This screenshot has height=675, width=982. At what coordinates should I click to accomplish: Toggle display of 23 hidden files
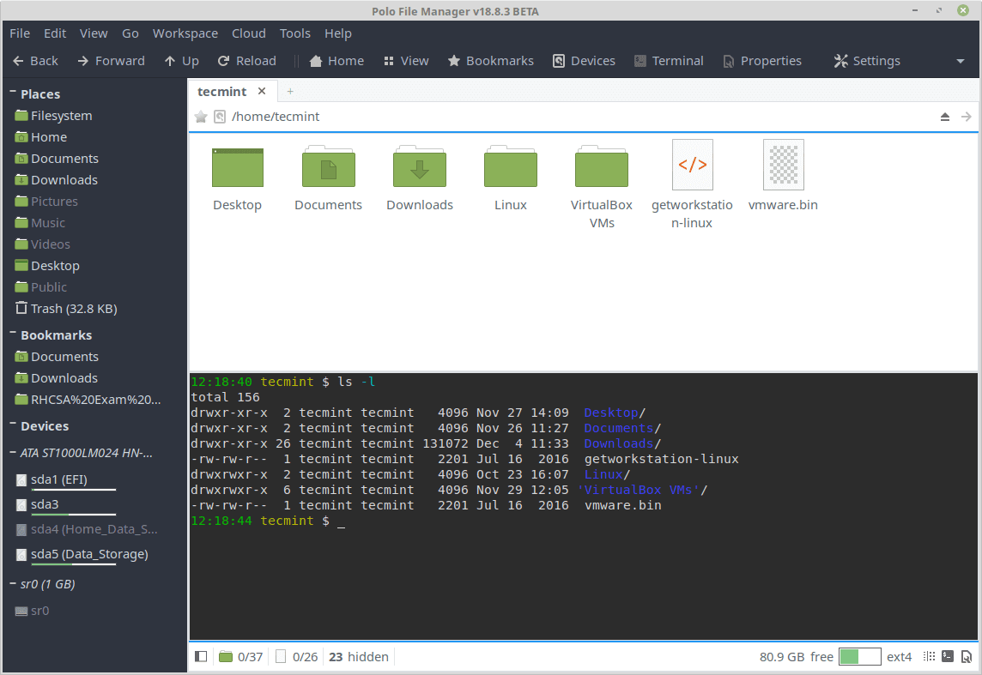coord(358,656)
